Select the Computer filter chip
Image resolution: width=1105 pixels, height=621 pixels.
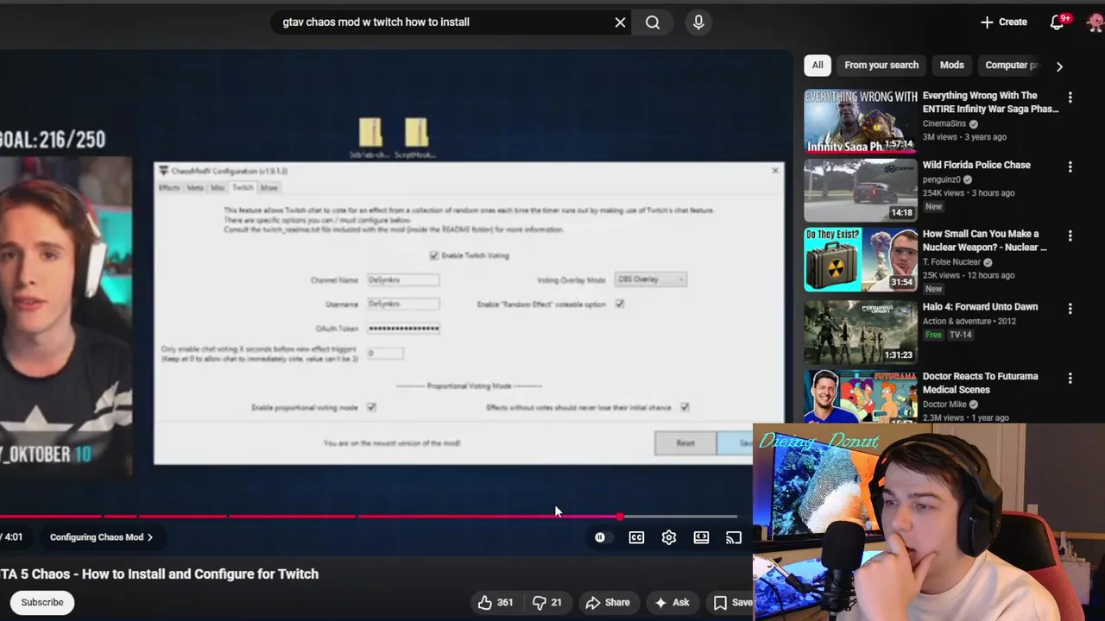pyautogui.click(x=1010, y=65)
